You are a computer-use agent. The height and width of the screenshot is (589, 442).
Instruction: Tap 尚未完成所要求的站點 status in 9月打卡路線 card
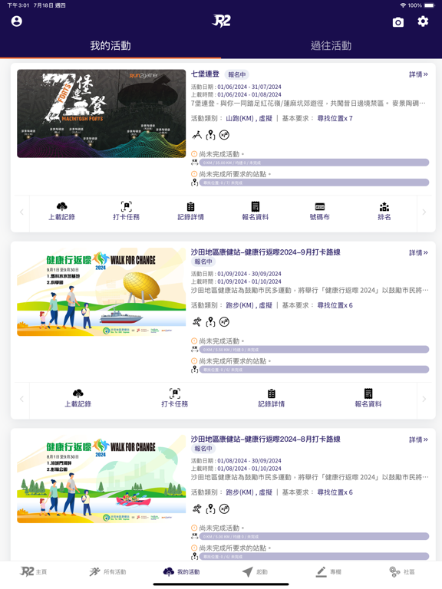[x=231, y=361]
